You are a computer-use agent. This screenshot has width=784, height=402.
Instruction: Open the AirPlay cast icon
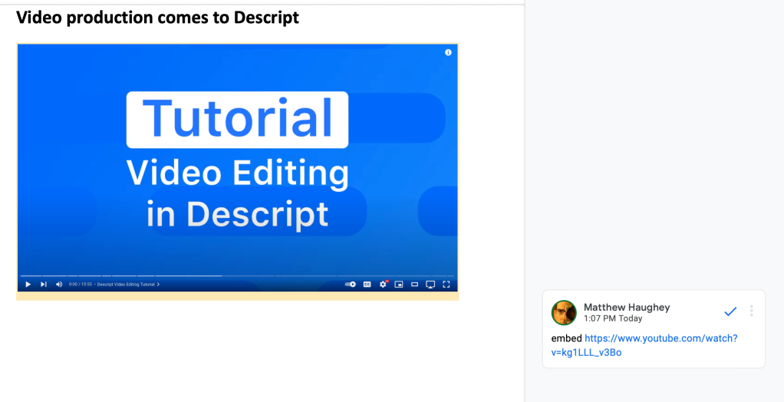pyautogui.click(x=430, y=285)
